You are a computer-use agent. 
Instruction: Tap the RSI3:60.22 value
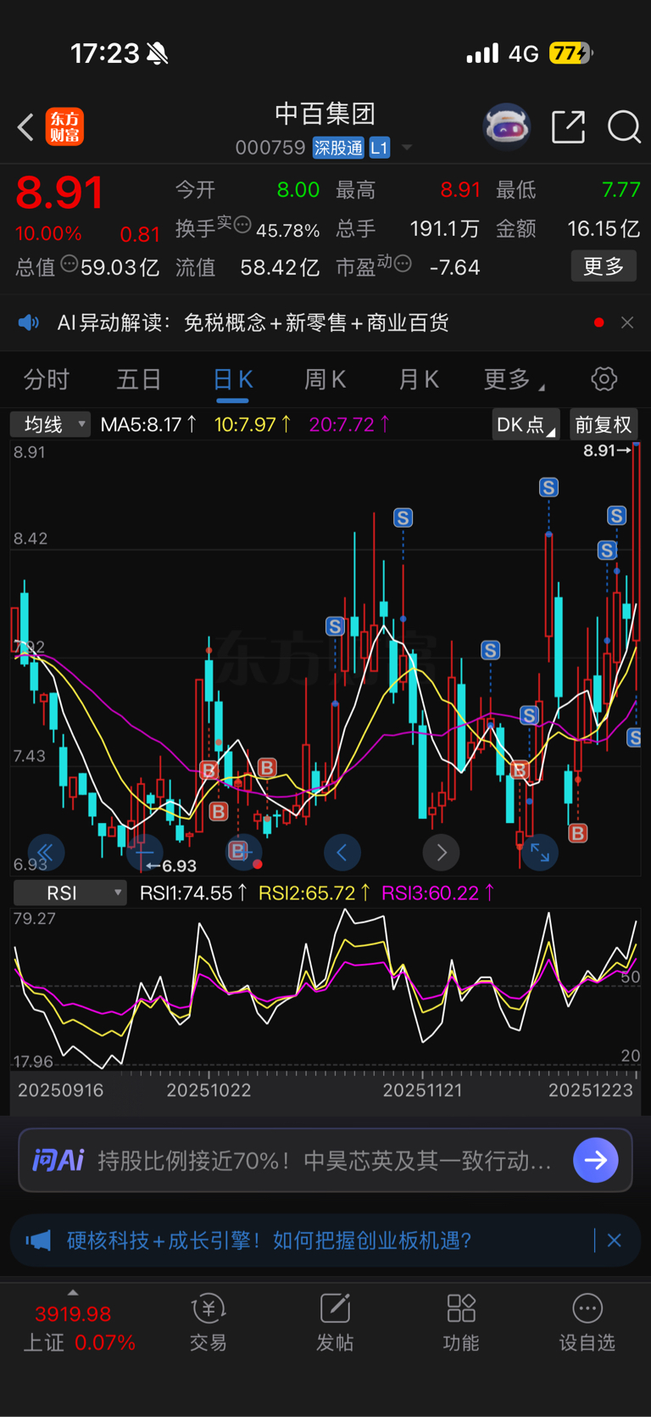click(438, 893)
